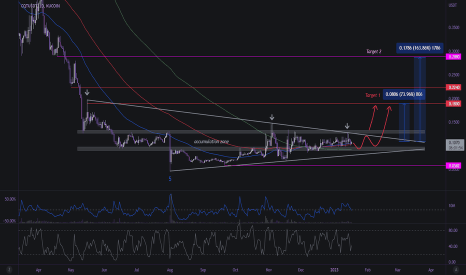Screen dimensions: 466x275
Task: Click the 40.00 oscillator scale label
Action: [x=452, y=246]
